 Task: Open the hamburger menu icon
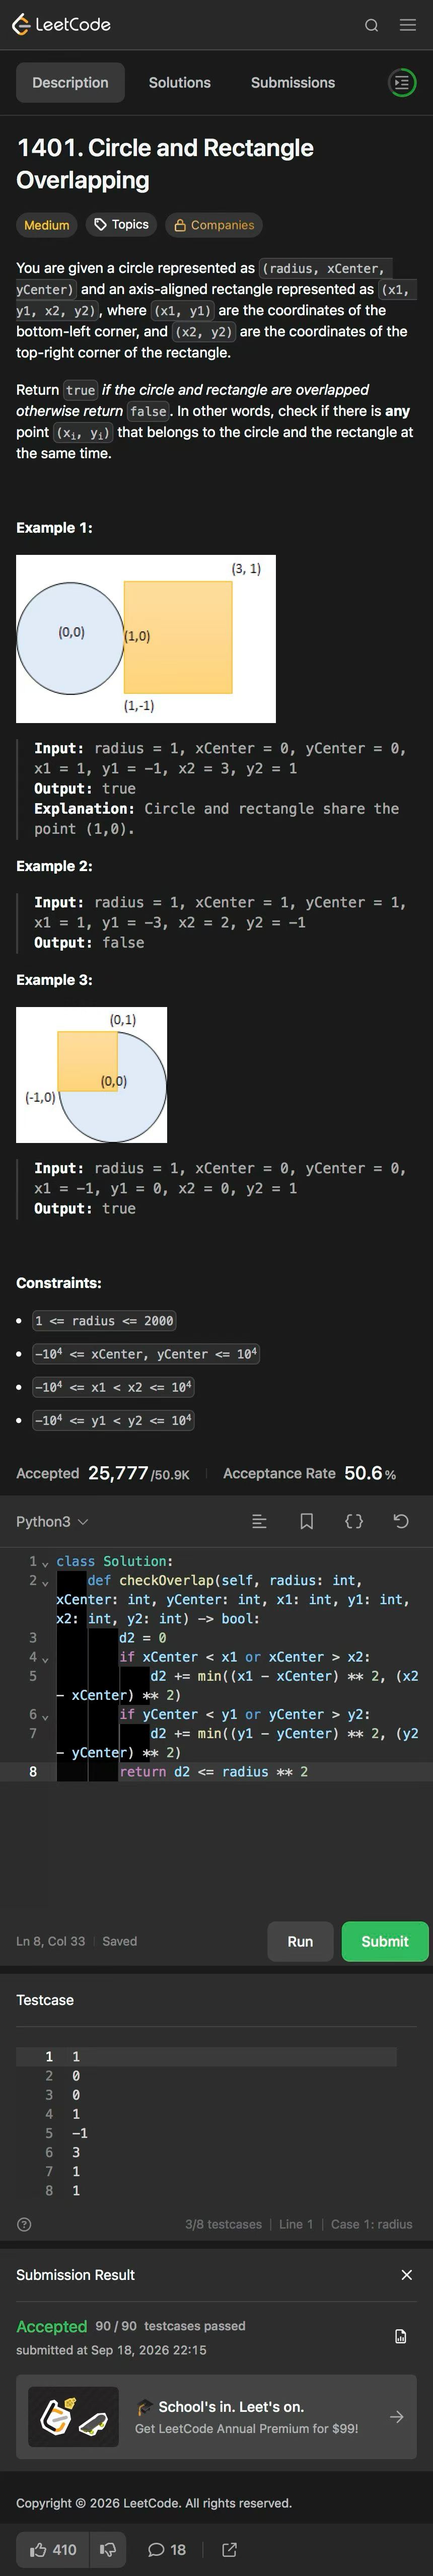click(x=408, y=25)
